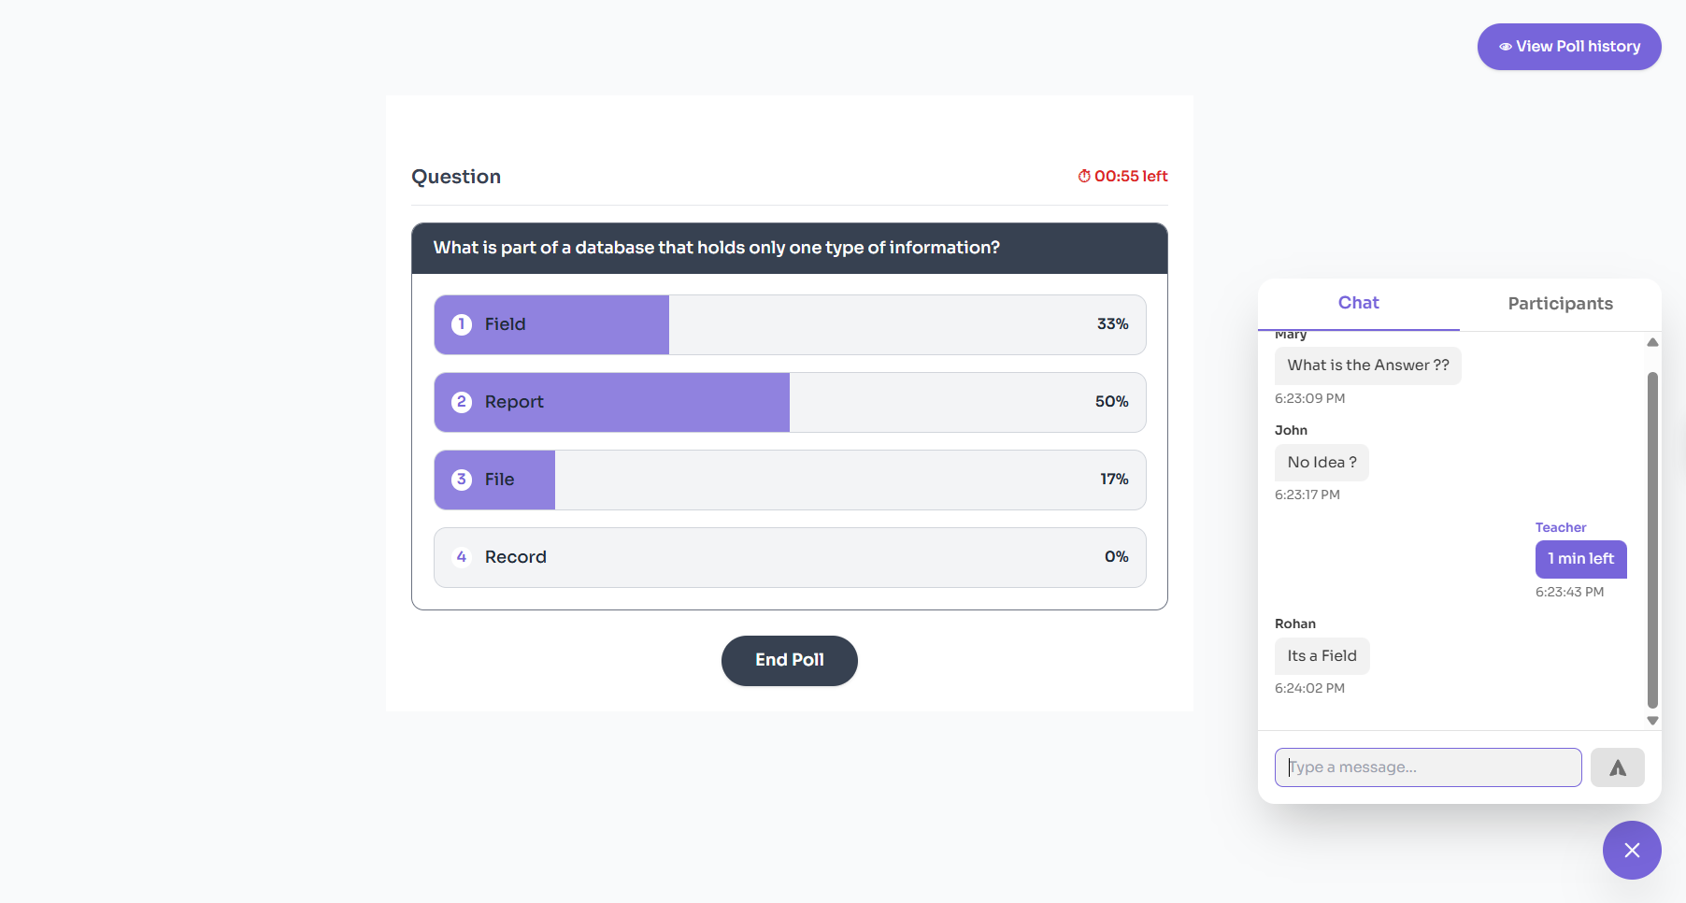Click Rohan's 'Its a Field' message bubble
The height and width of the screenshot is (903, 1686).
[x=1322, y=655]
